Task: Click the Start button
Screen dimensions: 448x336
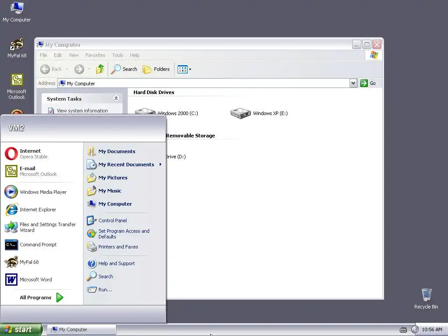Action: click(x=21, y=329)
